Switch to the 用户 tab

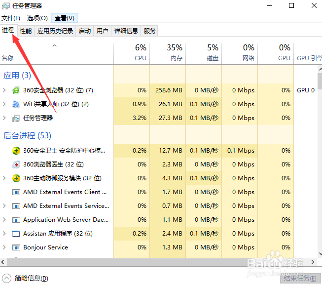(x=102, y=31)
